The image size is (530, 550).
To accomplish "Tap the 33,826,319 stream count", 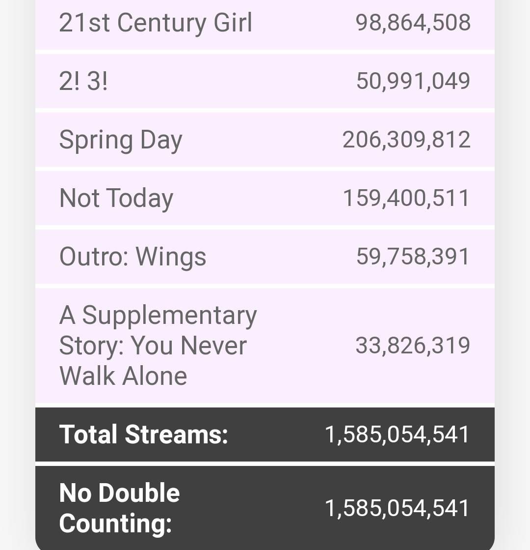I will pos(413,346).
